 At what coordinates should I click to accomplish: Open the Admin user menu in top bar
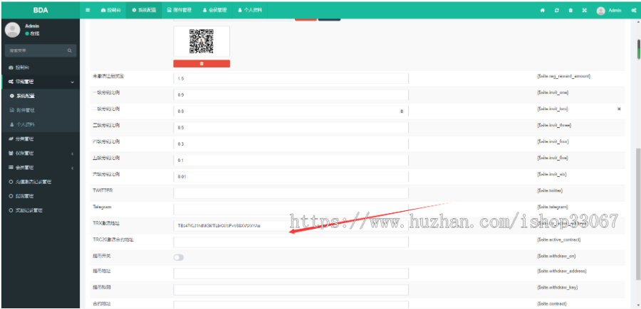pos(609,11)
